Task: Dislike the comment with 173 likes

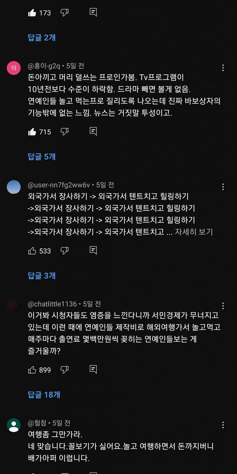Action: click(x=64, y=13)
